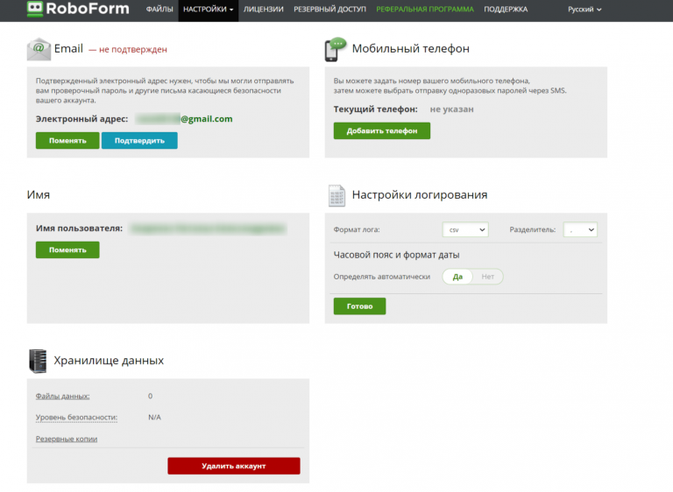
Task: Click the mobile phone icon
Action: (336, 49)
